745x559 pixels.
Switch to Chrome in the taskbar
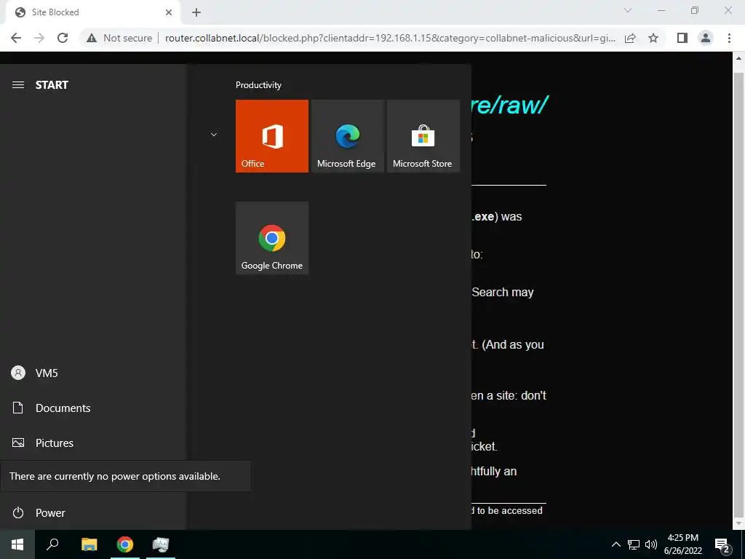pos(125,544)
